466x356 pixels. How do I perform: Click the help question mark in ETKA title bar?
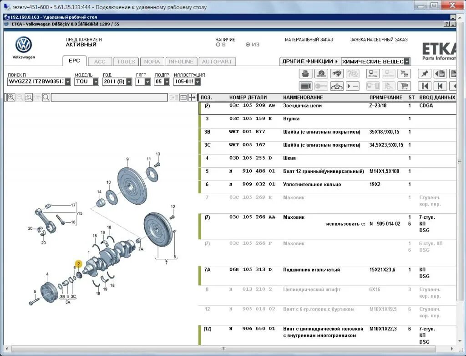click(x=446, y=24)
